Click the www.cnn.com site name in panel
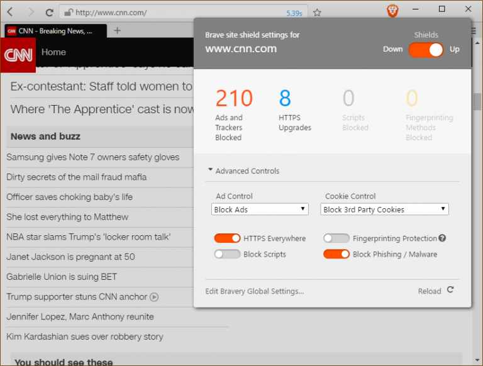Viewport: 483px width, 366px height. (x=241, y=48)
